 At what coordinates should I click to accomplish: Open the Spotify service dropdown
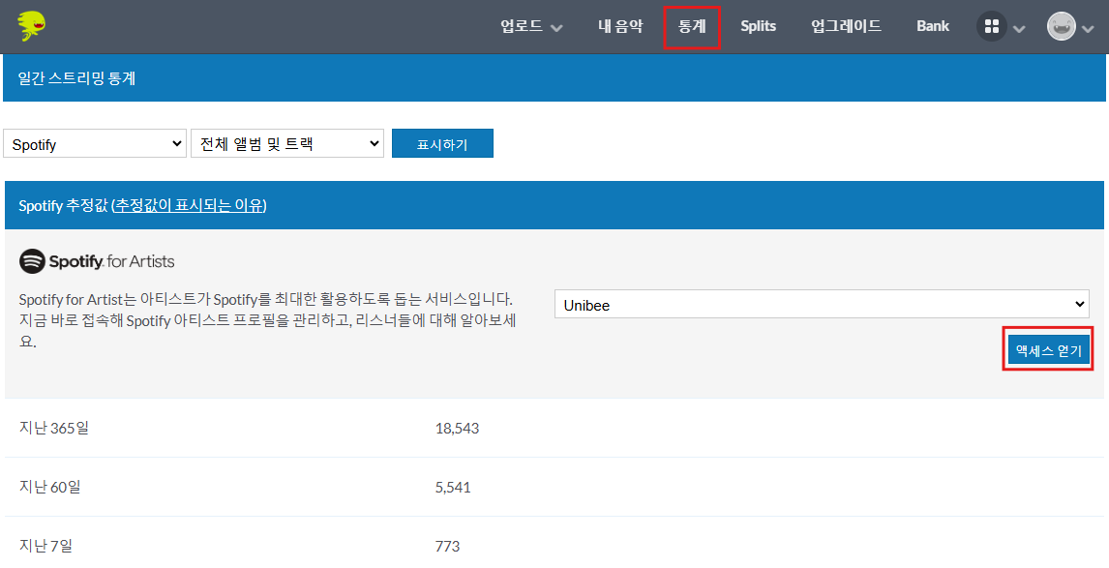pyautogui.click(x=95, y=143)
